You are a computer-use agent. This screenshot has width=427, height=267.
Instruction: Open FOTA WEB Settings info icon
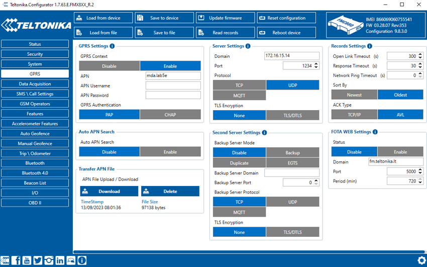[x=375, y=132]
